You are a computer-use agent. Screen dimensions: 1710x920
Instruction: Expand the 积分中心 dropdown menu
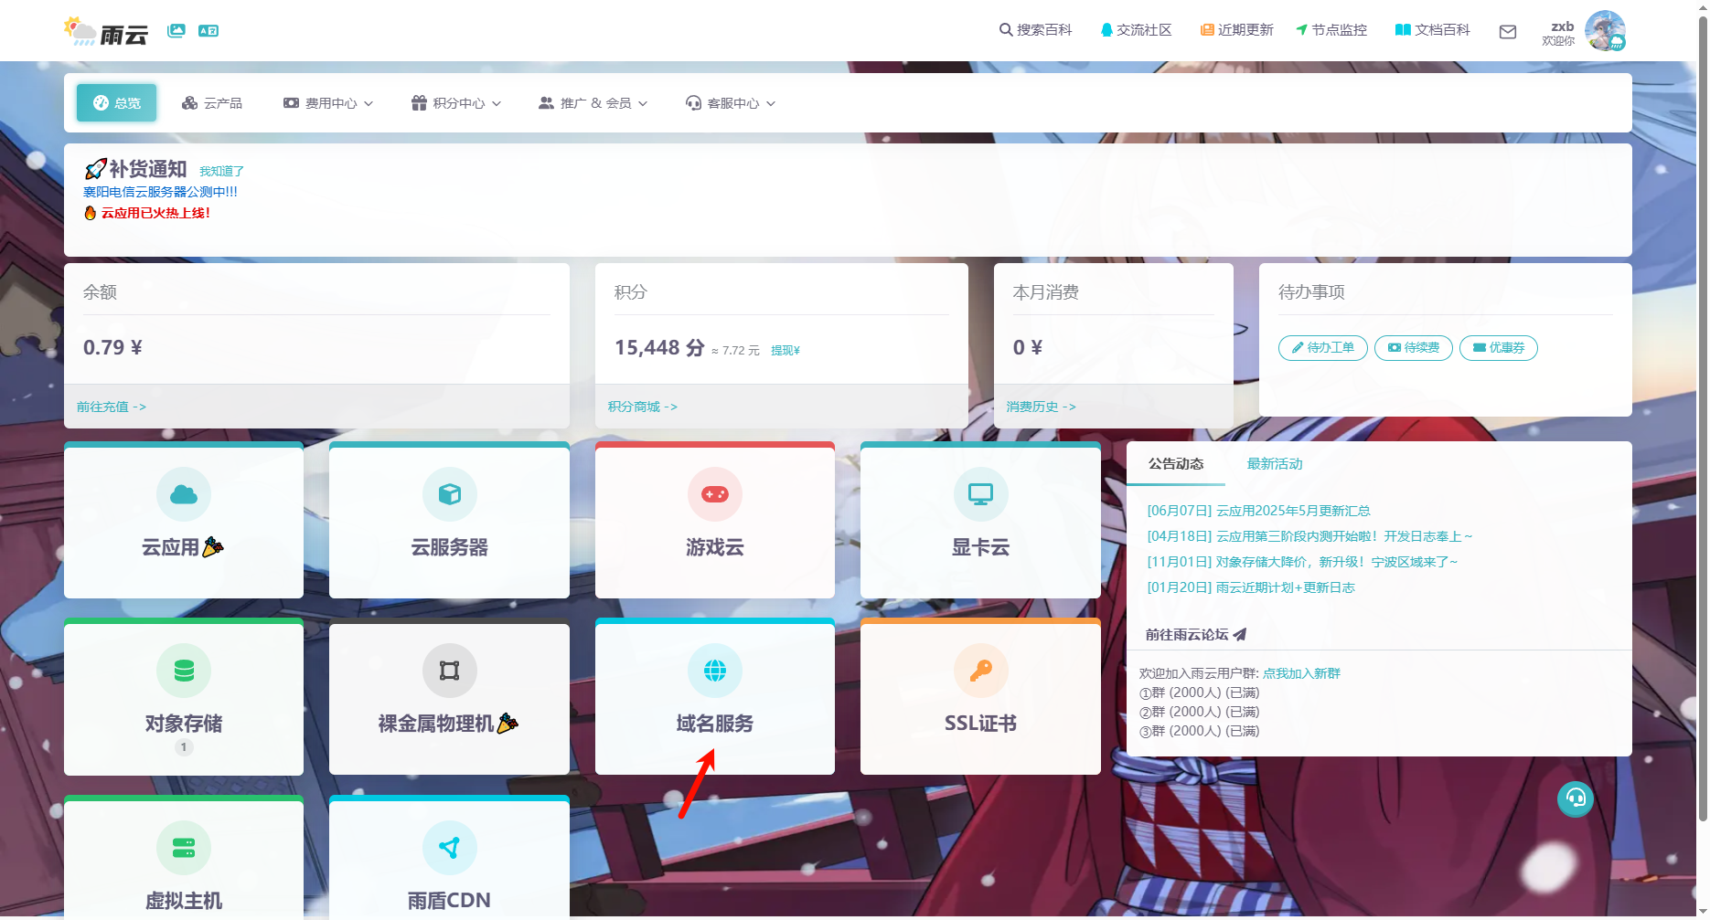456,103
